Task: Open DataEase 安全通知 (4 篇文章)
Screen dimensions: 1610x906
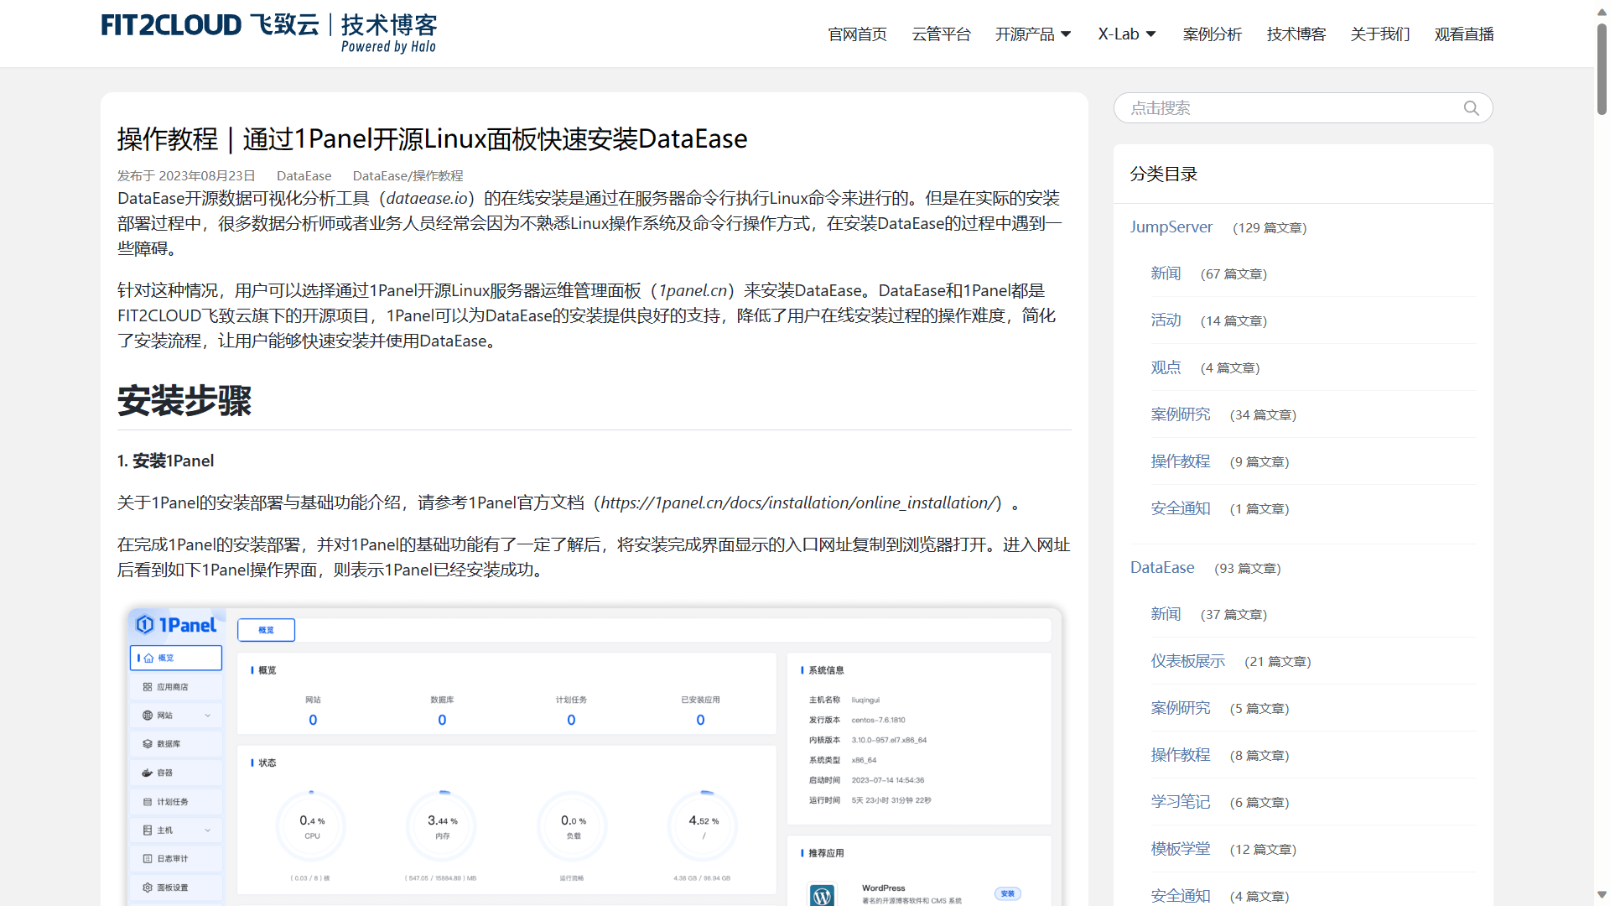Action: click(1181, 896)
